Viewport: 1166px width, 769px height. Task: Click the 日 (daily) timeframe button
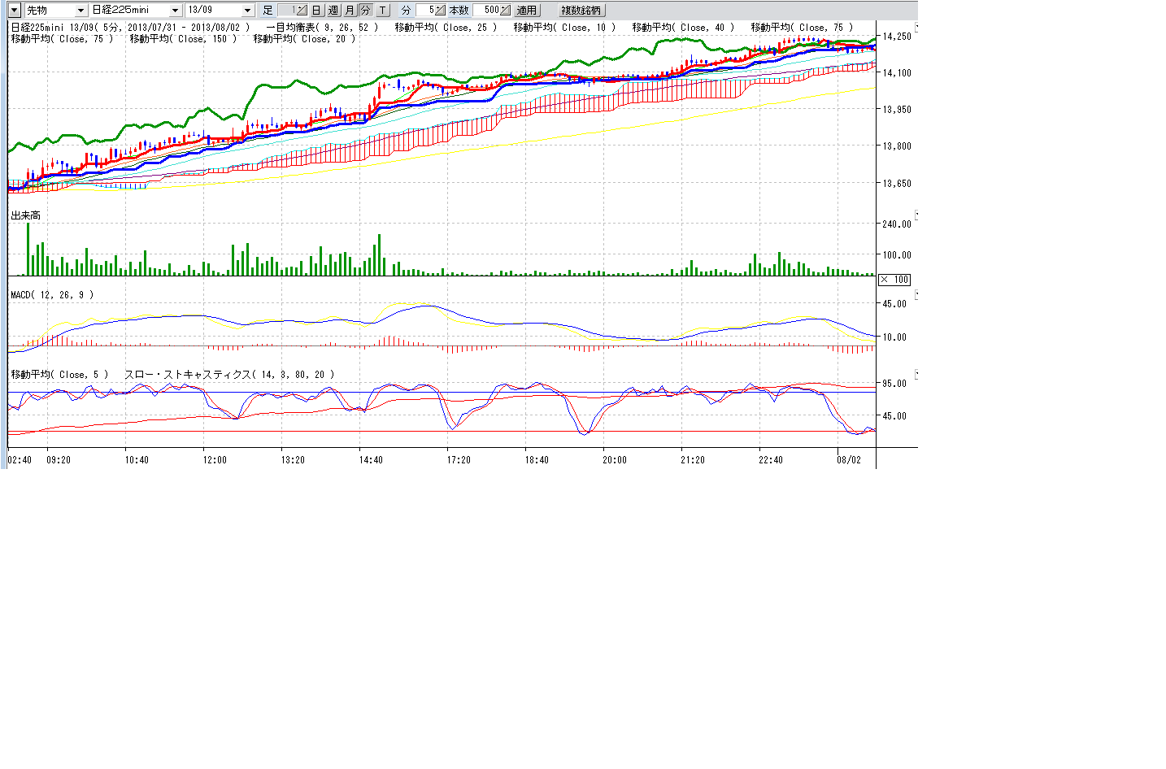pyautogui.click(x=316, y=11)
